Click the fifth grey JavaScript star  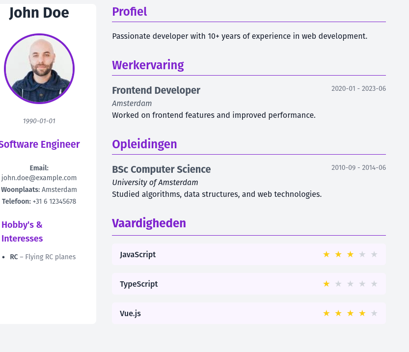coord(374,254)
